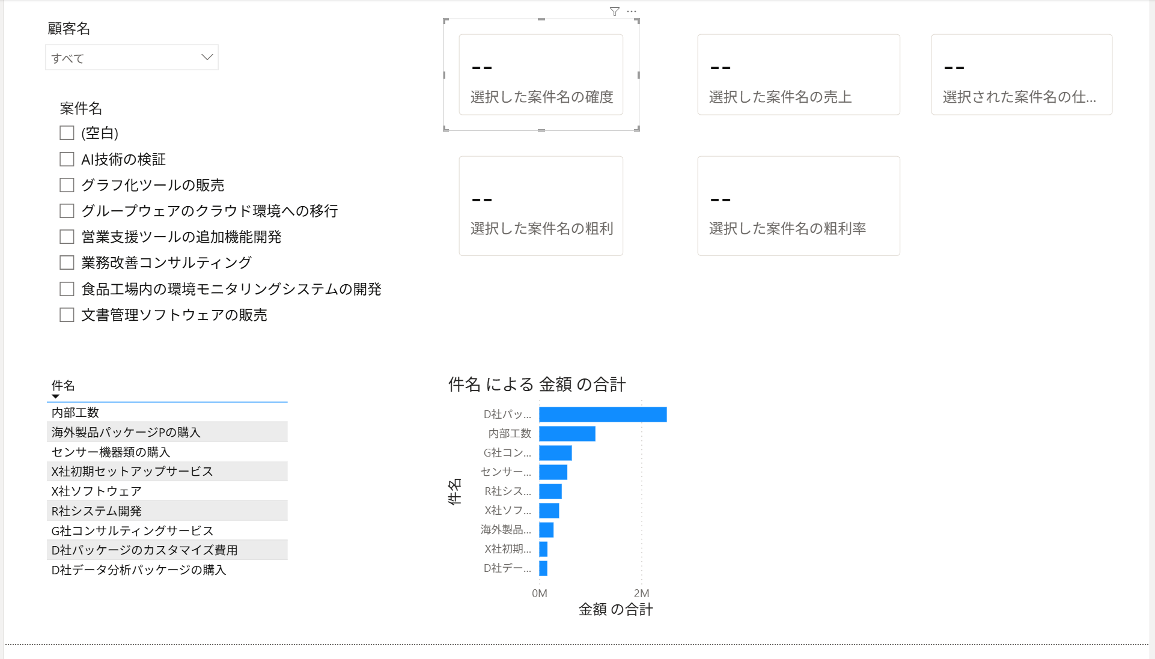Enable the グループウェアのクラウド環境への移行 checkbox
Image resolution: width=1155 pixels, height=659 pixels.
[x=67, y=211]
